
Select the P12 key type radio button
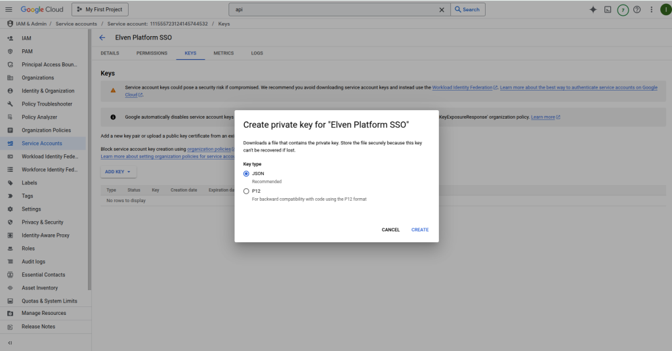point(246,192)
